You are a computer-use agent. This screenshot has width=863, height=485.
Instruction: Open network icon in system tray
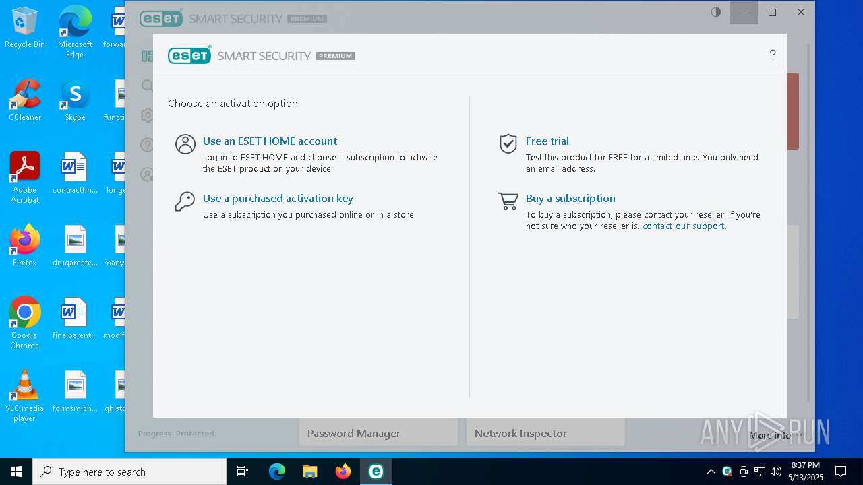[x=760, y=472]
